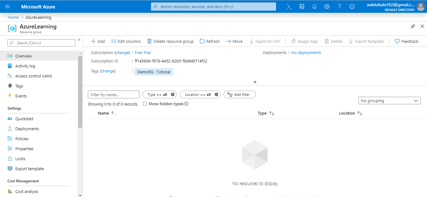
Task: Click the Free Trial subscription link
Action: pyautogui.click(x=143, y=53)
